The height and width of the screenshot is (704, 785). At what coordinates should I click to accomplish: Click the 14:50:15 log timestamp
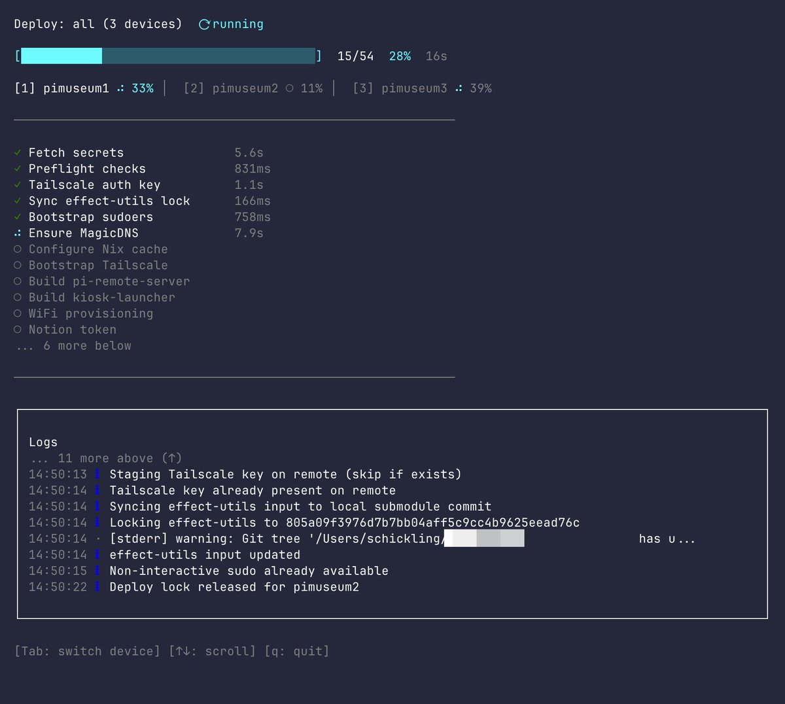click(x=58, y=571)
